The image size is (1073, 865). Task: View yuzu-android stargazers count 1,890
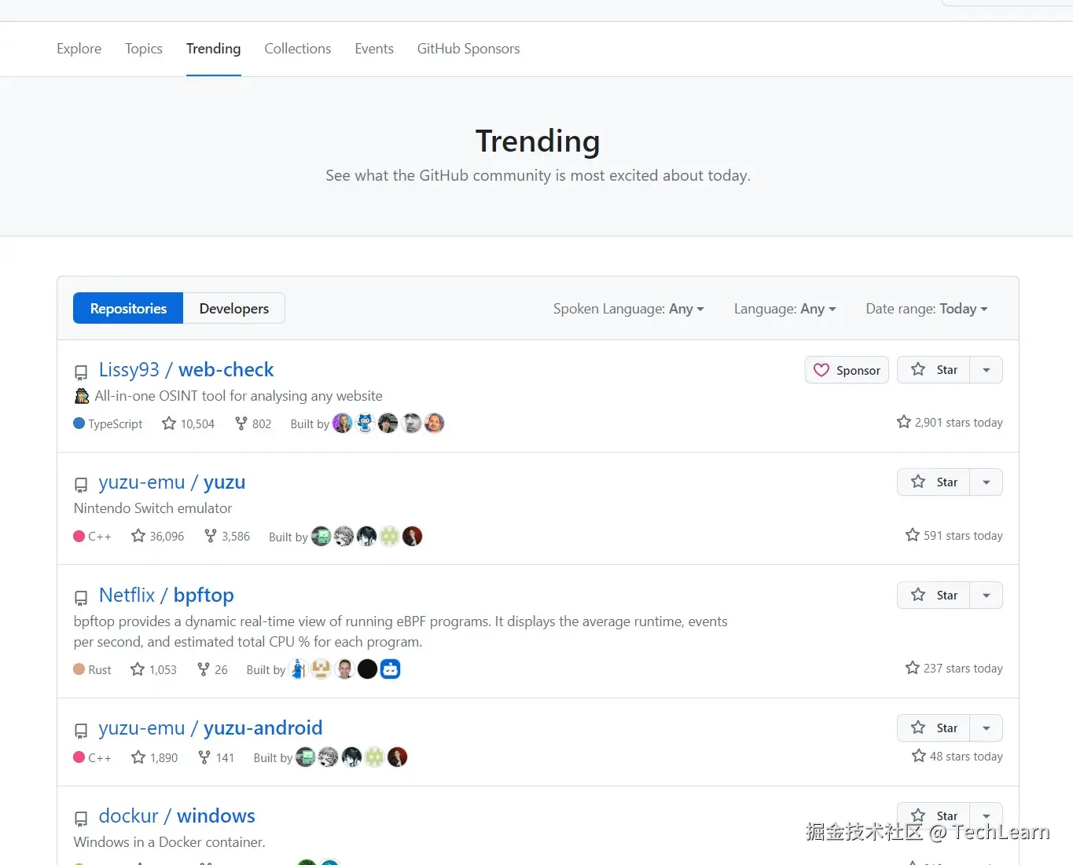click(154, 757)
